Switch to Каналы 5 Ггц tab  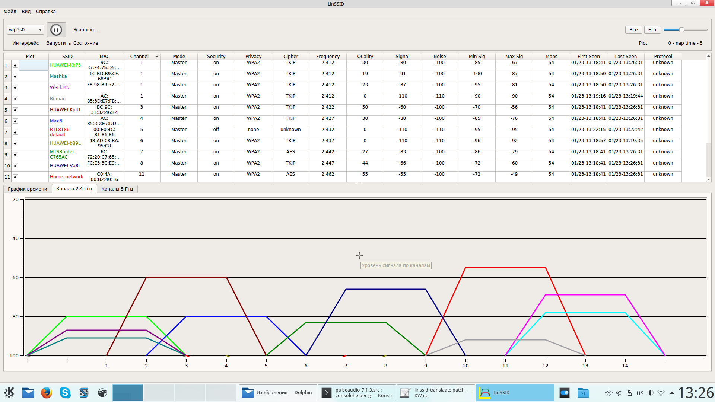pos(117,189)
